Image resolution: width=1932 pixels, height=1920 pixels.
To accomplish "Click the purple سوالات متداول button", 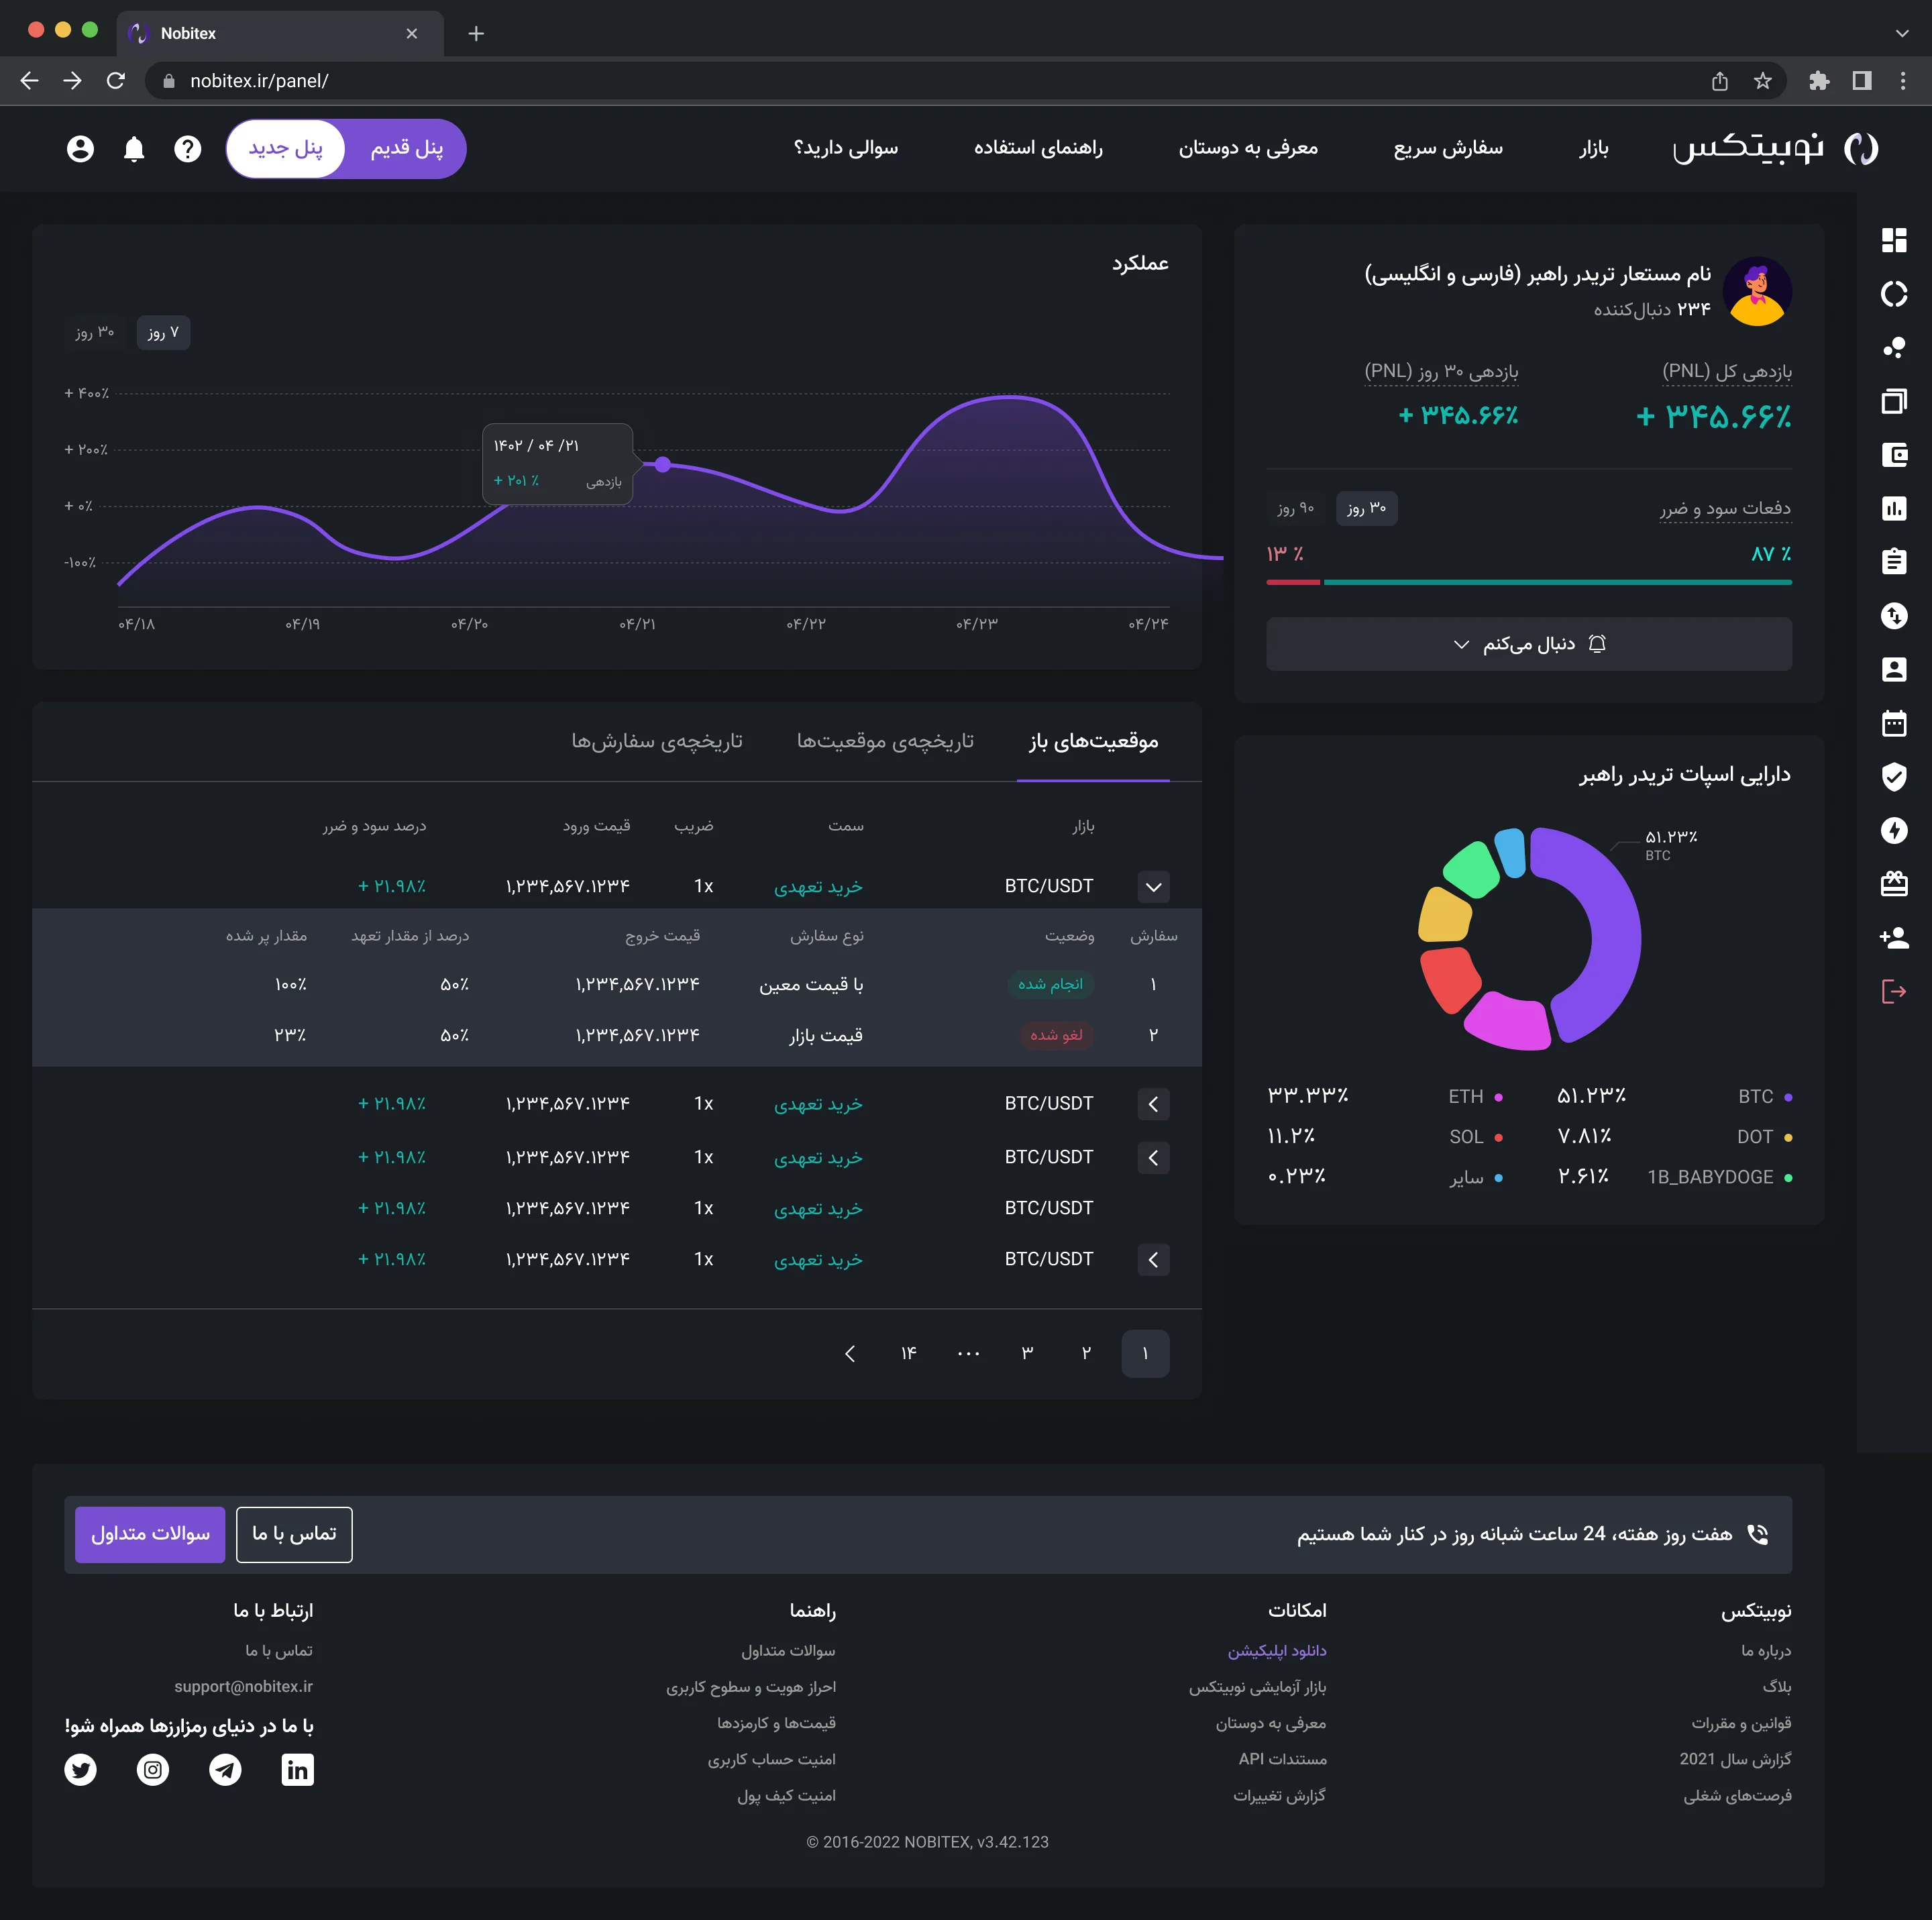I will pyautogui.click(x=150, y=1534).
